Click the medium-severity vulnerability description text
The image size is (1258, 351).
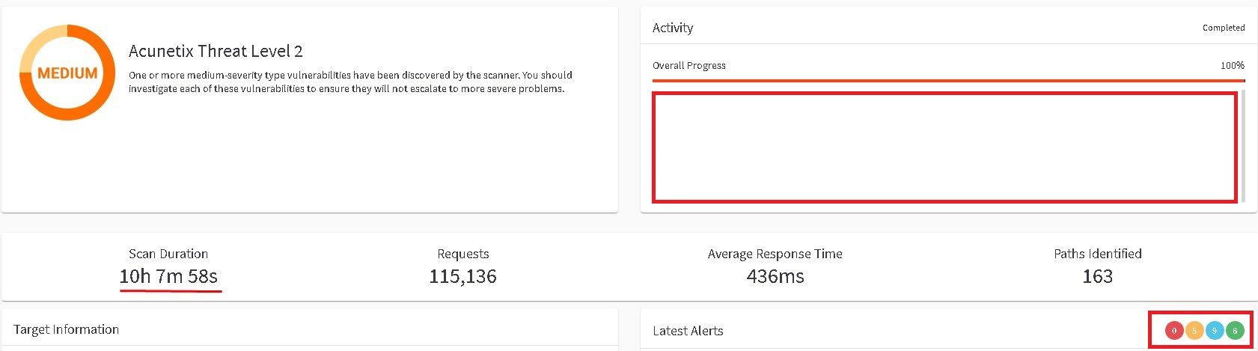(350, 82)
